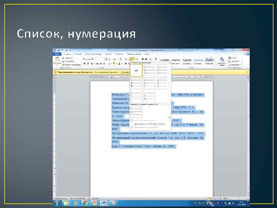The image size is (277, 208).
Task: Click the Replace button in the Editing group
Action: [x=234, y=61]
